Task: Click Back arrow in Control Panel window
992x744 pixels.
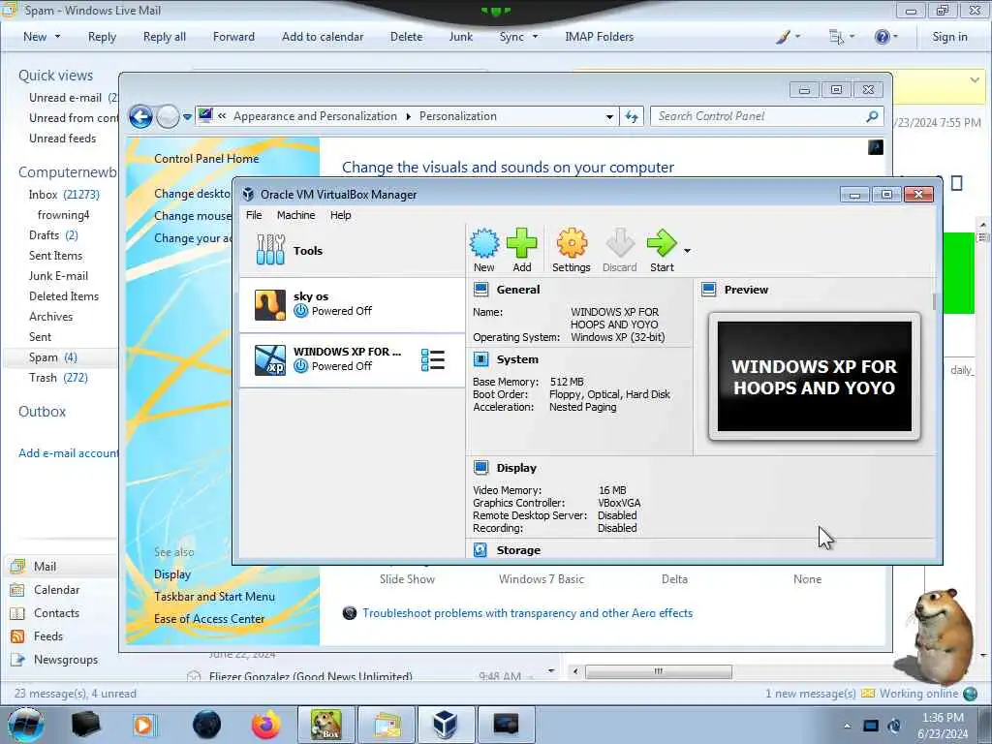Action: tap(140, 116)
